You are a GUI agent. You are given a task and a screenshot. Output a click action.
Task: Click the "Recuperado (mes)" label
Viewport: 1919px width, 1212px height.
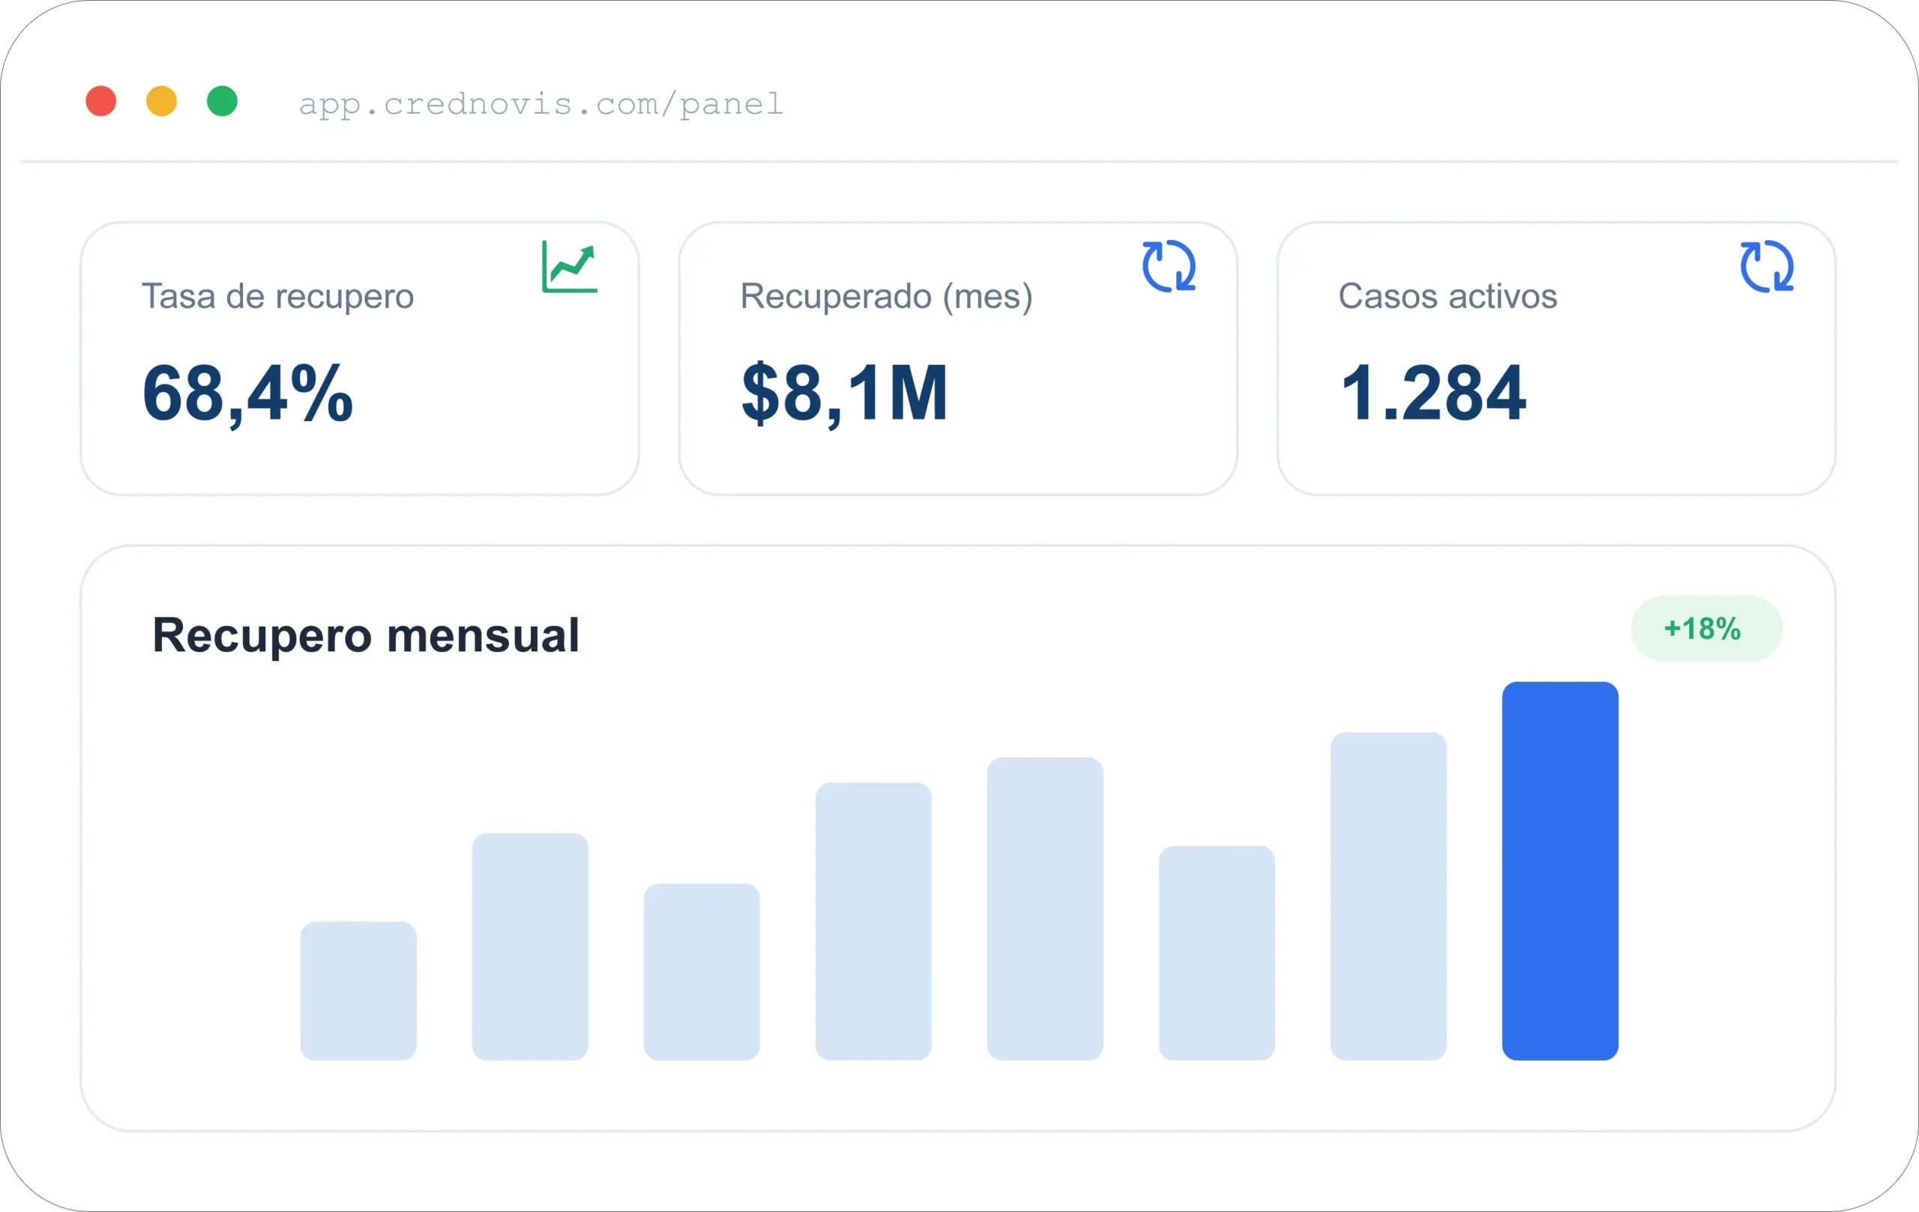[886, 296]
